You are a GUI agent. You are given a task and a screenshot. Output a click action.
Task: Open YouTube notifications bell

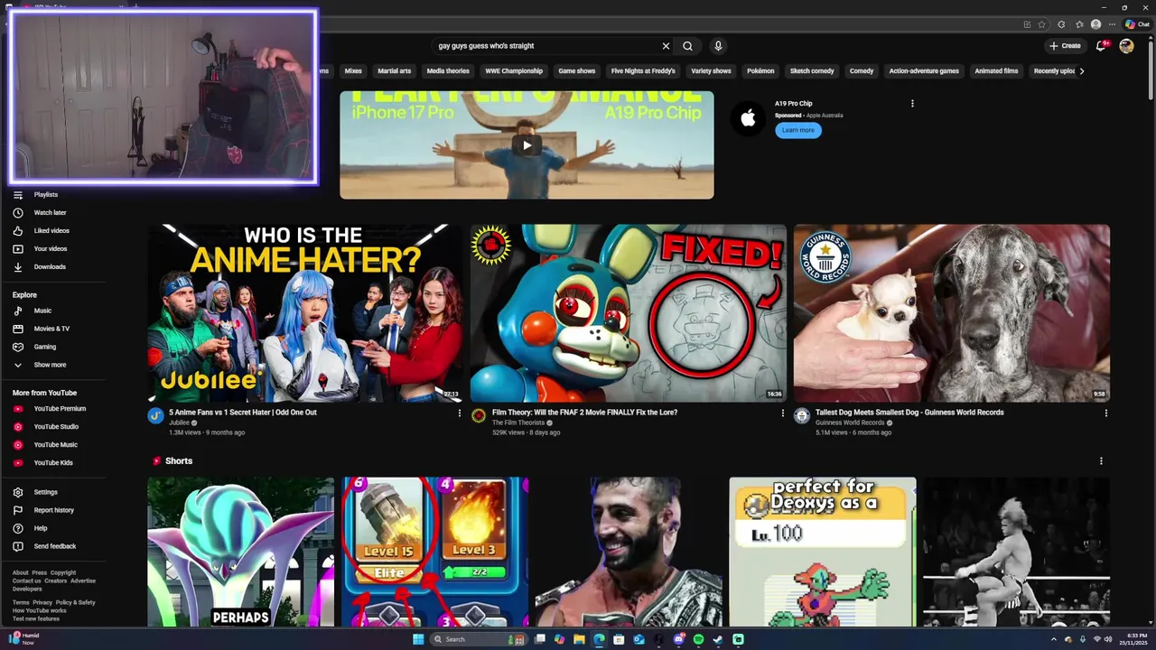[1101, 46]
